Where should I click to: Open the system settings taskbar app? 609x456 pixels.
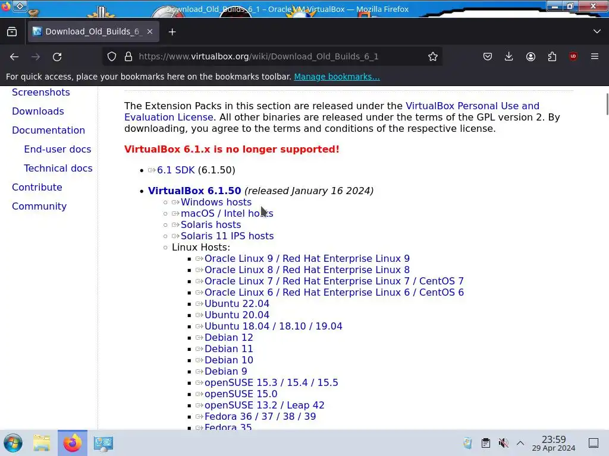tap(103, 443)
